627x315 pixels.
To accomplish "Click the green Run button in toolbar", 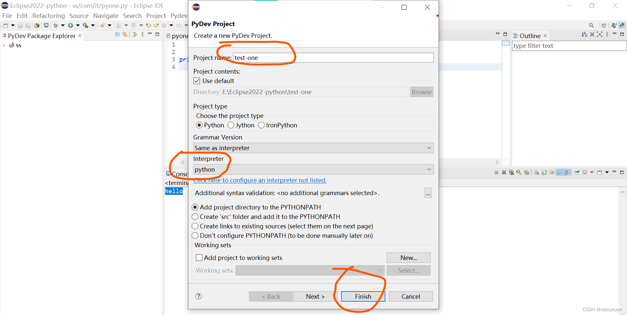I will [x=71, y=25].
